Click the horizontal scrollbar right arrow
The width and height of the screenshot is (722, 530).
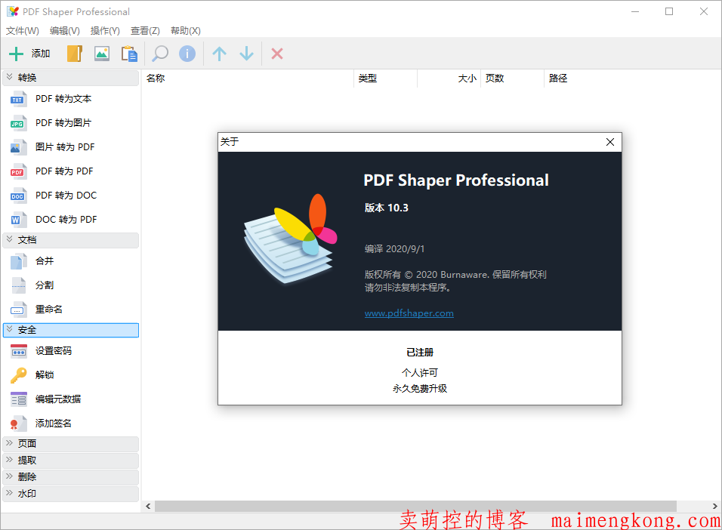coord(714,507)
